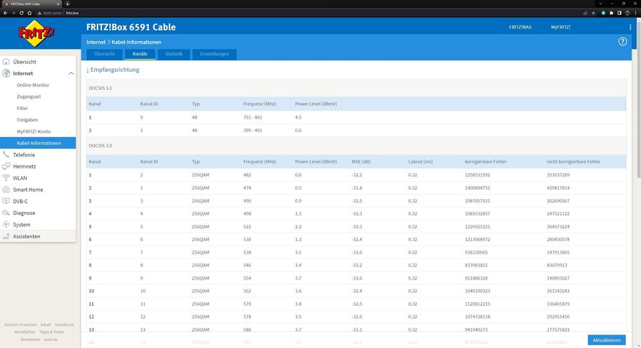The width and height of the screenshot is (641, 348).
Task: Bookmark page with the star icon
Action: point(593,13)
